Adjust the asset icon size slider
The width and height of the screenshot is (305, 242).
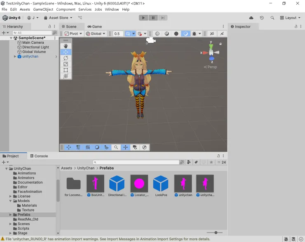[x=216, y=233]
